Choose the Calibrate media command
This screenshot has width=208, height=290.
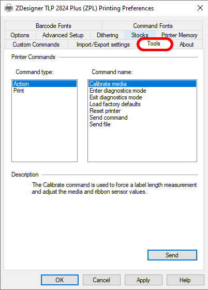point(142,84)
